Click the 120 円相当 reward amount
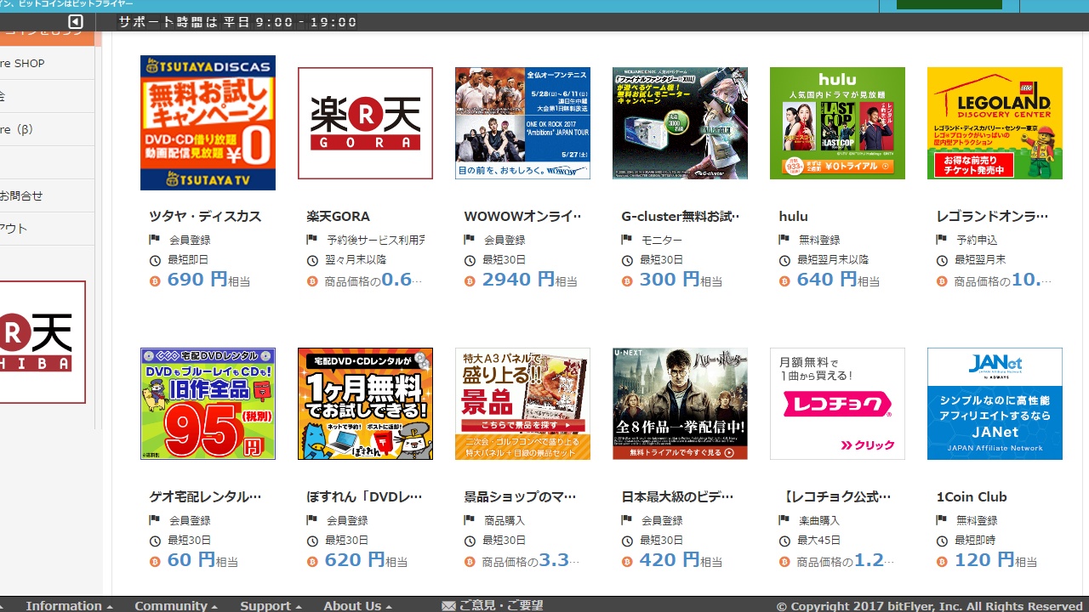This screenshot has height=612, width=1089. 995,560
